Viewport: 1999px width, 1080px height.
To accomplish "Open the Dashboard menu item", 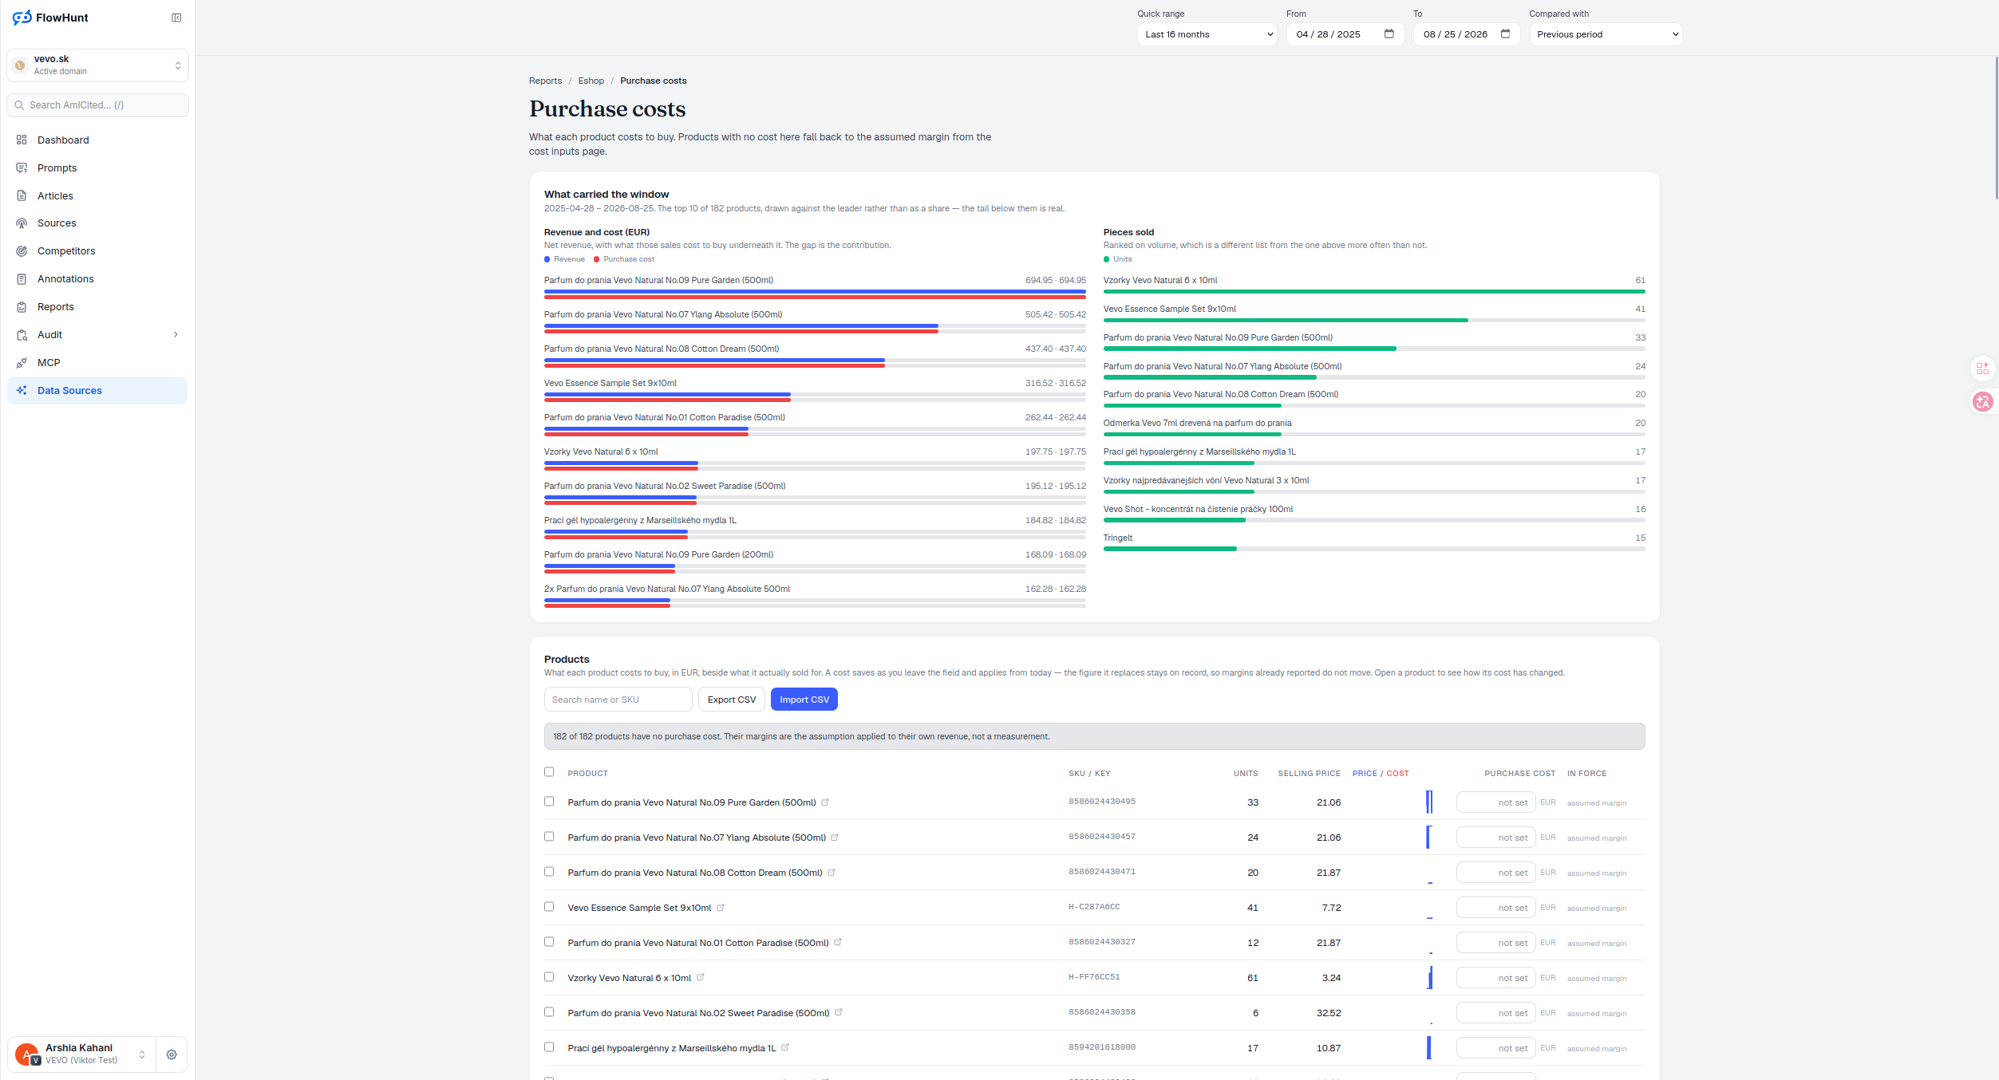I will [97, 140].
